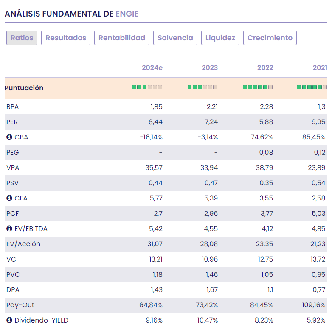Click the Puntuación row label

[x=24, y=88]
